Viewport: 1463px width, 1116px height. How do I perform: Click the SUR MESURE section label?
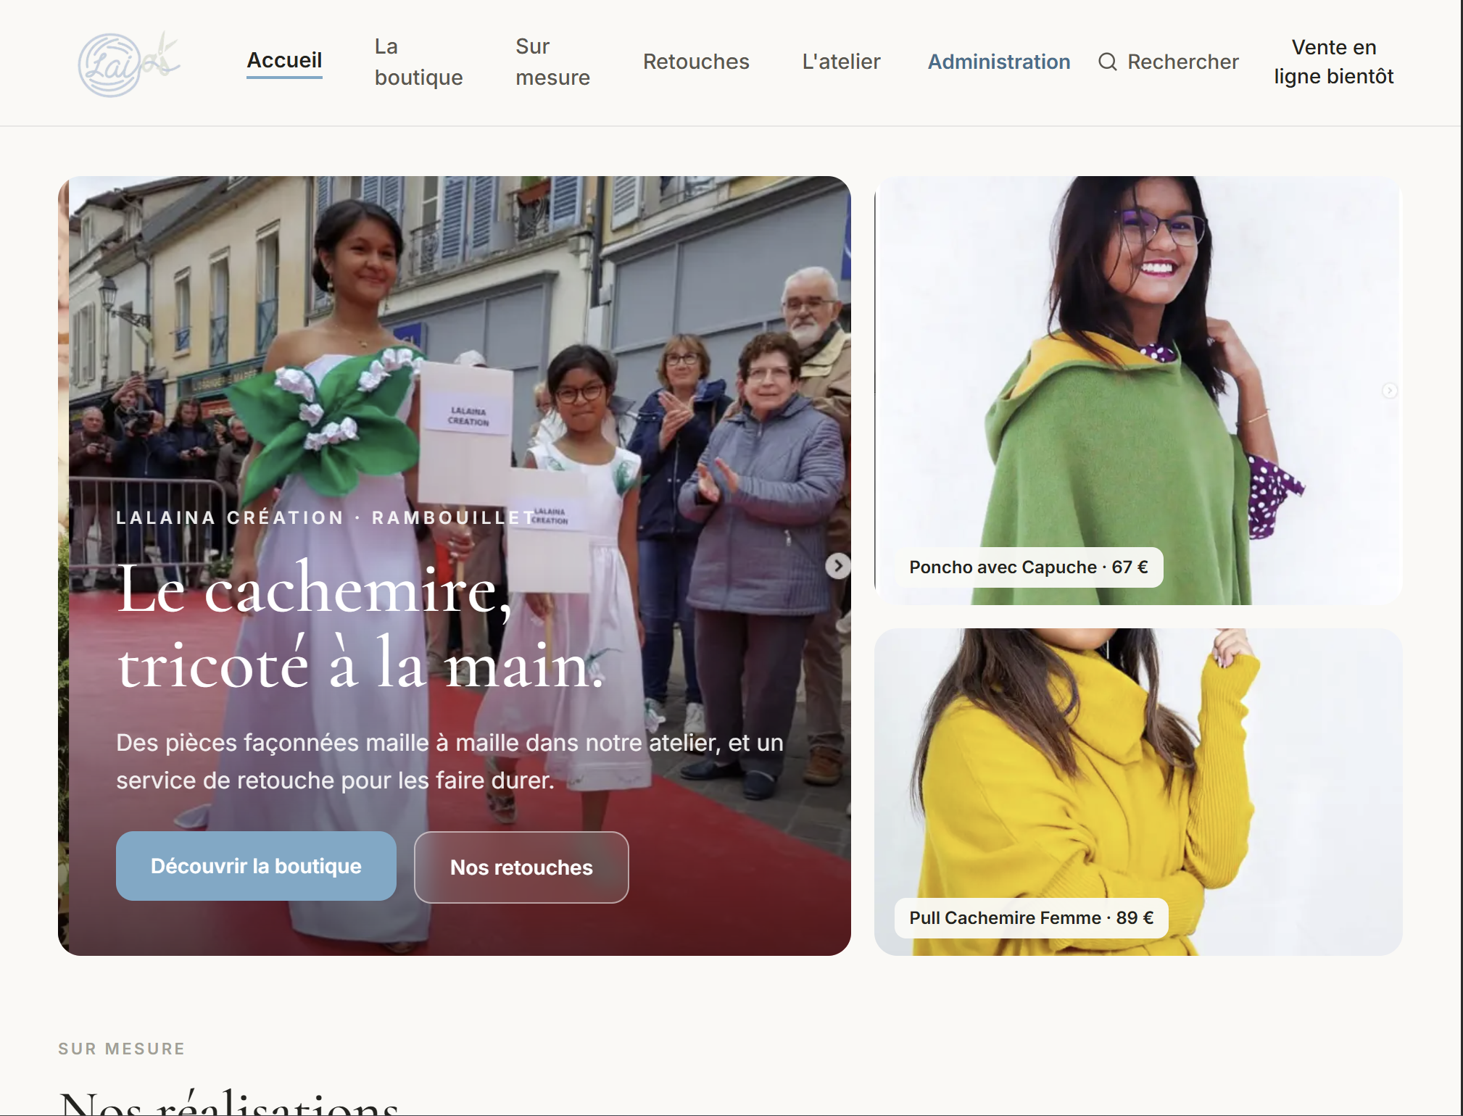tap(122, 1049)
